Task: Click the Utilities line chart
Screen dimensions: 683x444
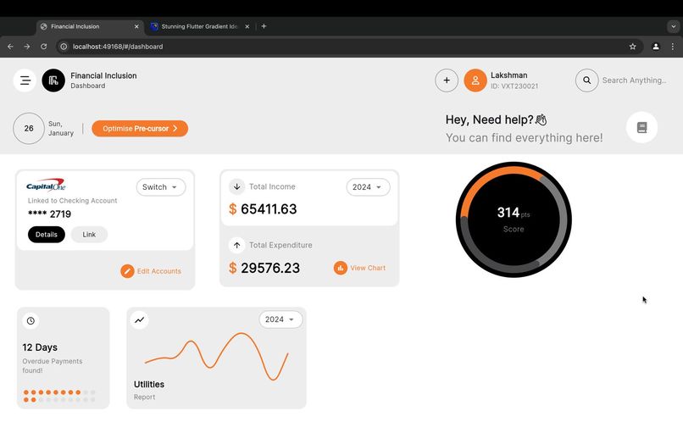Action: [216, 357]
